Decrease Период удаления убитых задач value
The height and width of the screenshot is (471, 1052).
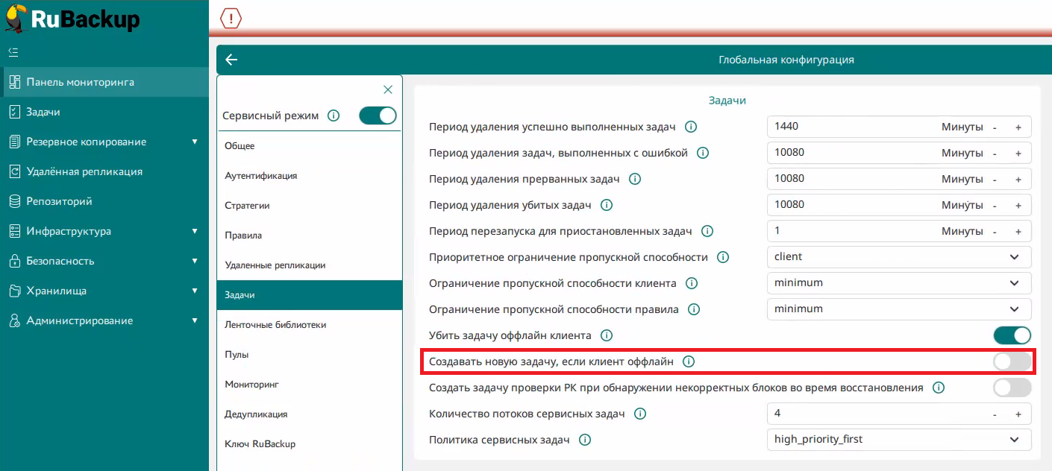pyautogui.click(x=995, y=206)
